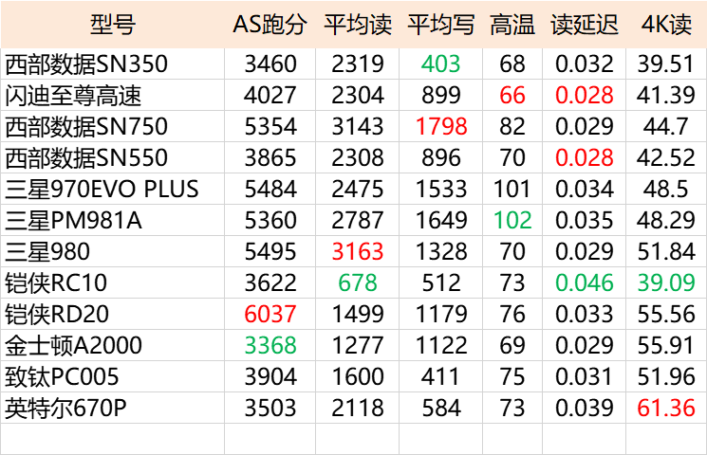Click AS score 3503 for 英特尔670P
The width and height of the screenshot is (707, 455).
[x=270, y=409]
